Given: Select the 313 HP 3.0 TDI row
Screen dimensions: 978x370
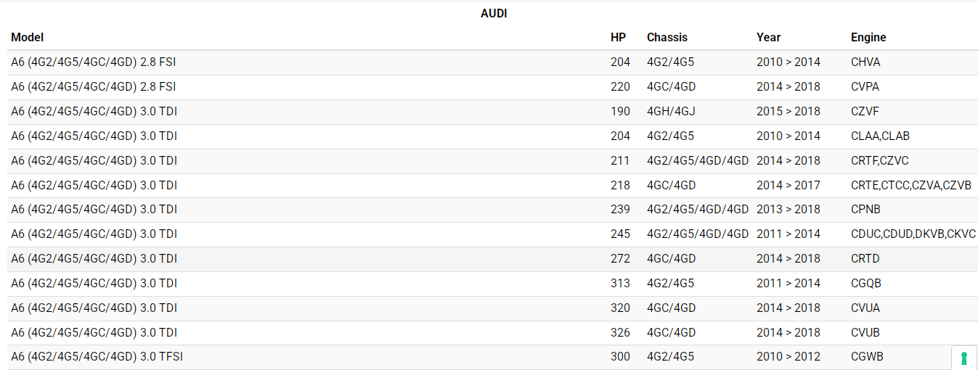Looking at the screenshot, I should (94, 284).
